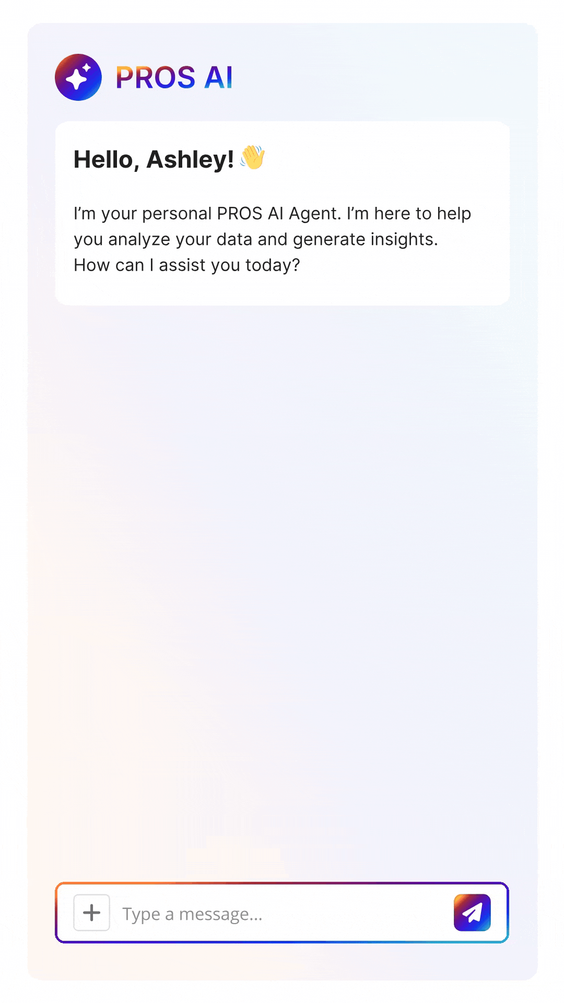This screenshot has width=564, height=1003.
Task: Click the How can I assist you today line
Action: click(x=186, y=265)
